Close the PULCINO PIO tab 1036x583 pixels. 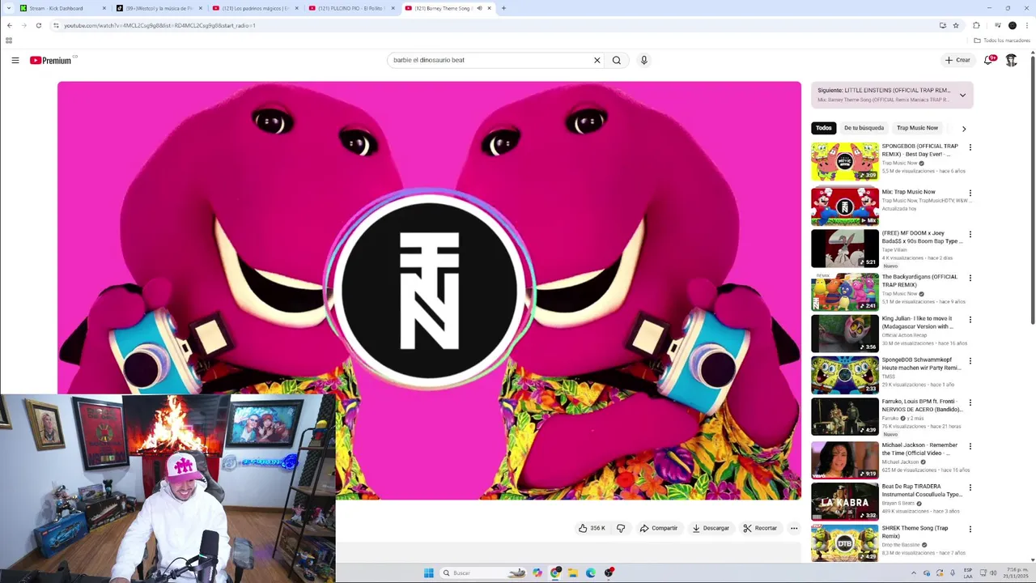[x=393, y=8]
